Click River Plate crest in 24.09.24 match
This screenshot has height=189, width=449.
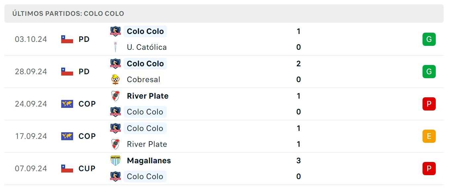click(115, 96)
